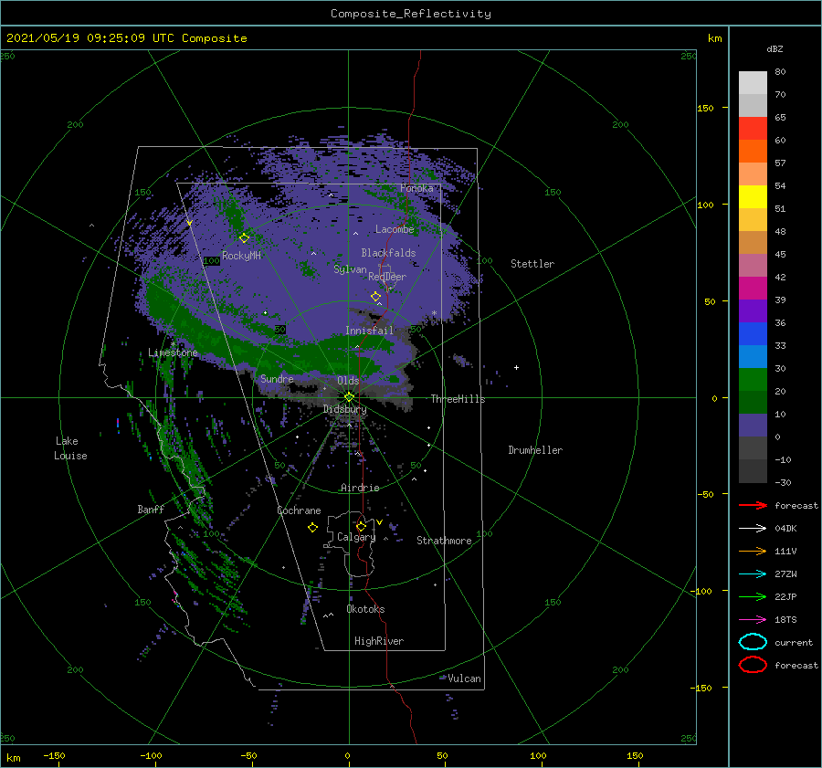This screenshot has height=768, width=822.
Task: Click the Ponoka city label
Action: click(416, 188)
